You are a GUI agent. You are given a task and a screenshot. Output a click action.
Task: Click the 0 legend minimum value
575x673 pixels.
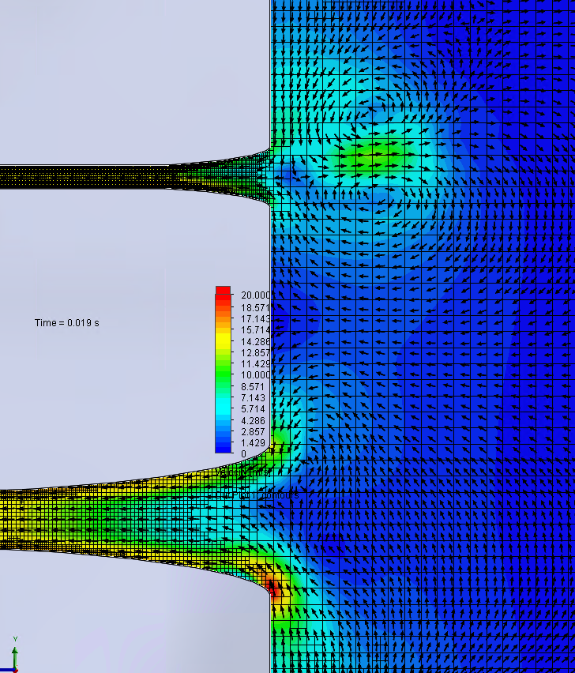[244, 453]
